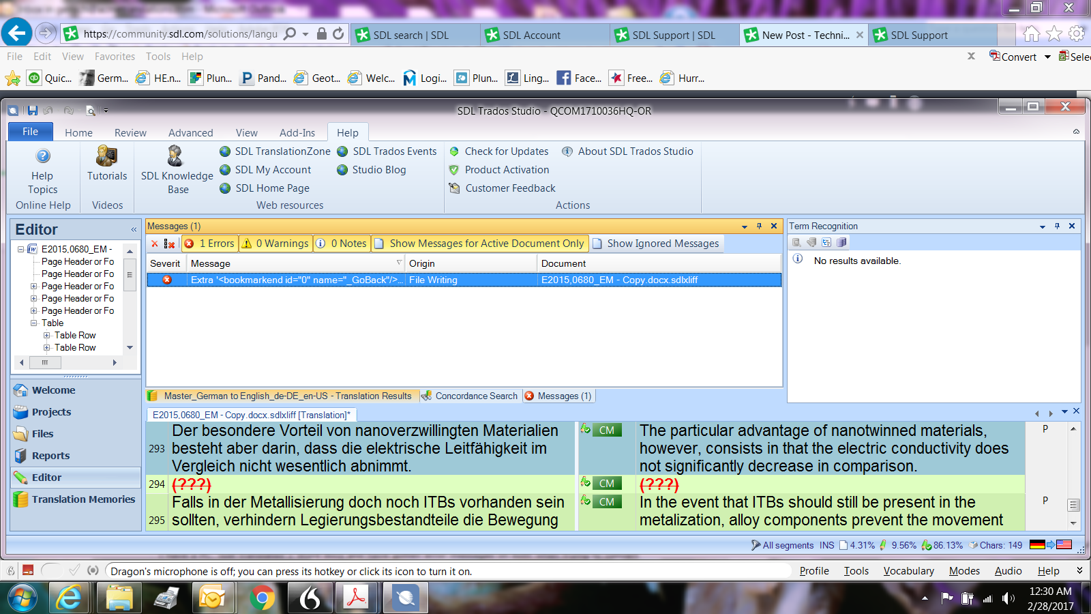Viewport: 1091px width, 614px height.
Task: Switch to the Review ribbon tab
Action: tap(130, 132)
